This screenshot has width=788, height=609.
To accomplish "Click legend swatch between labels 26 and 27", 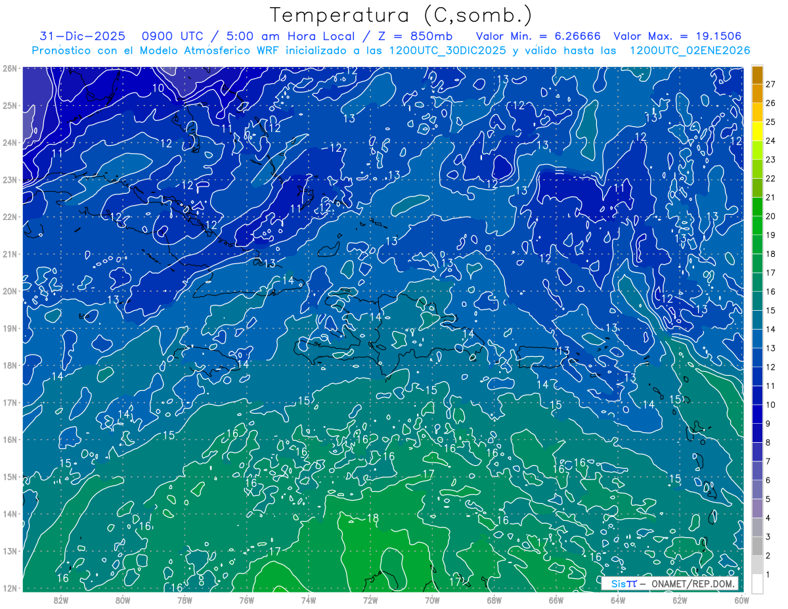I will coord(757,94).
